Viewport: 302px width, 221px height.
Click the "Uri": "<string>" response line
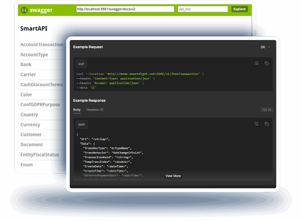tap(95, 139)
